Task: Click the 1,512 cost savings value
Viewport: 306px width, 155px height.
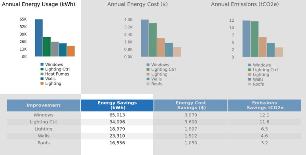Action: click(191, 136)
